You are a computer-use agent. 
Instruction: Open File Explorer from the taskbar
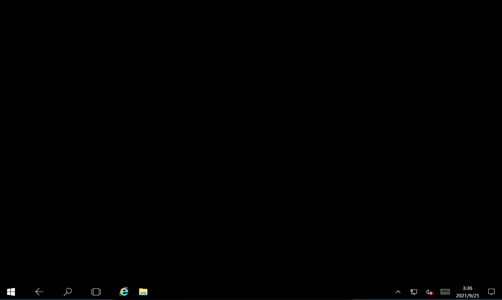coord(143,292)
